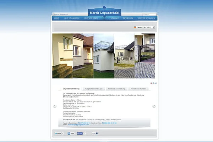The image size is (213, 142).
Task: Click the Facebook Like button
Action: click(x=80, y=133)
